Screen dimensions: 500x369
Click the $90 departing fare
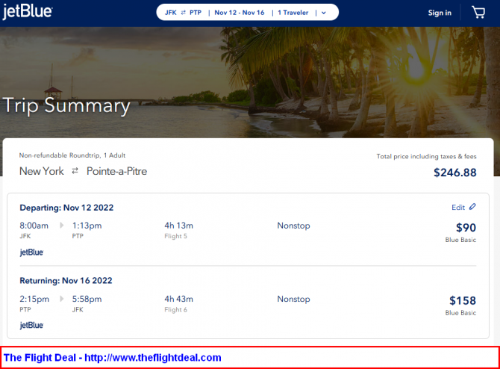466,227
